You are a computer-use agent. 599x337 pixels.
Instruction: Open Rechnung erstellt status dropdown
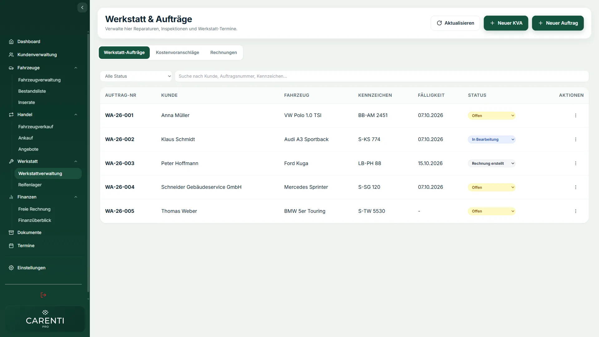492,164
